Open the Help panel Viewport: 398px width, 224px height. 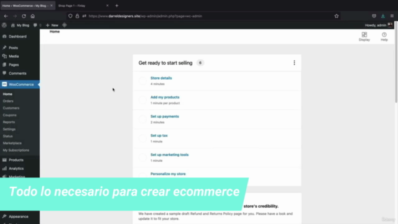pos(384,37)
